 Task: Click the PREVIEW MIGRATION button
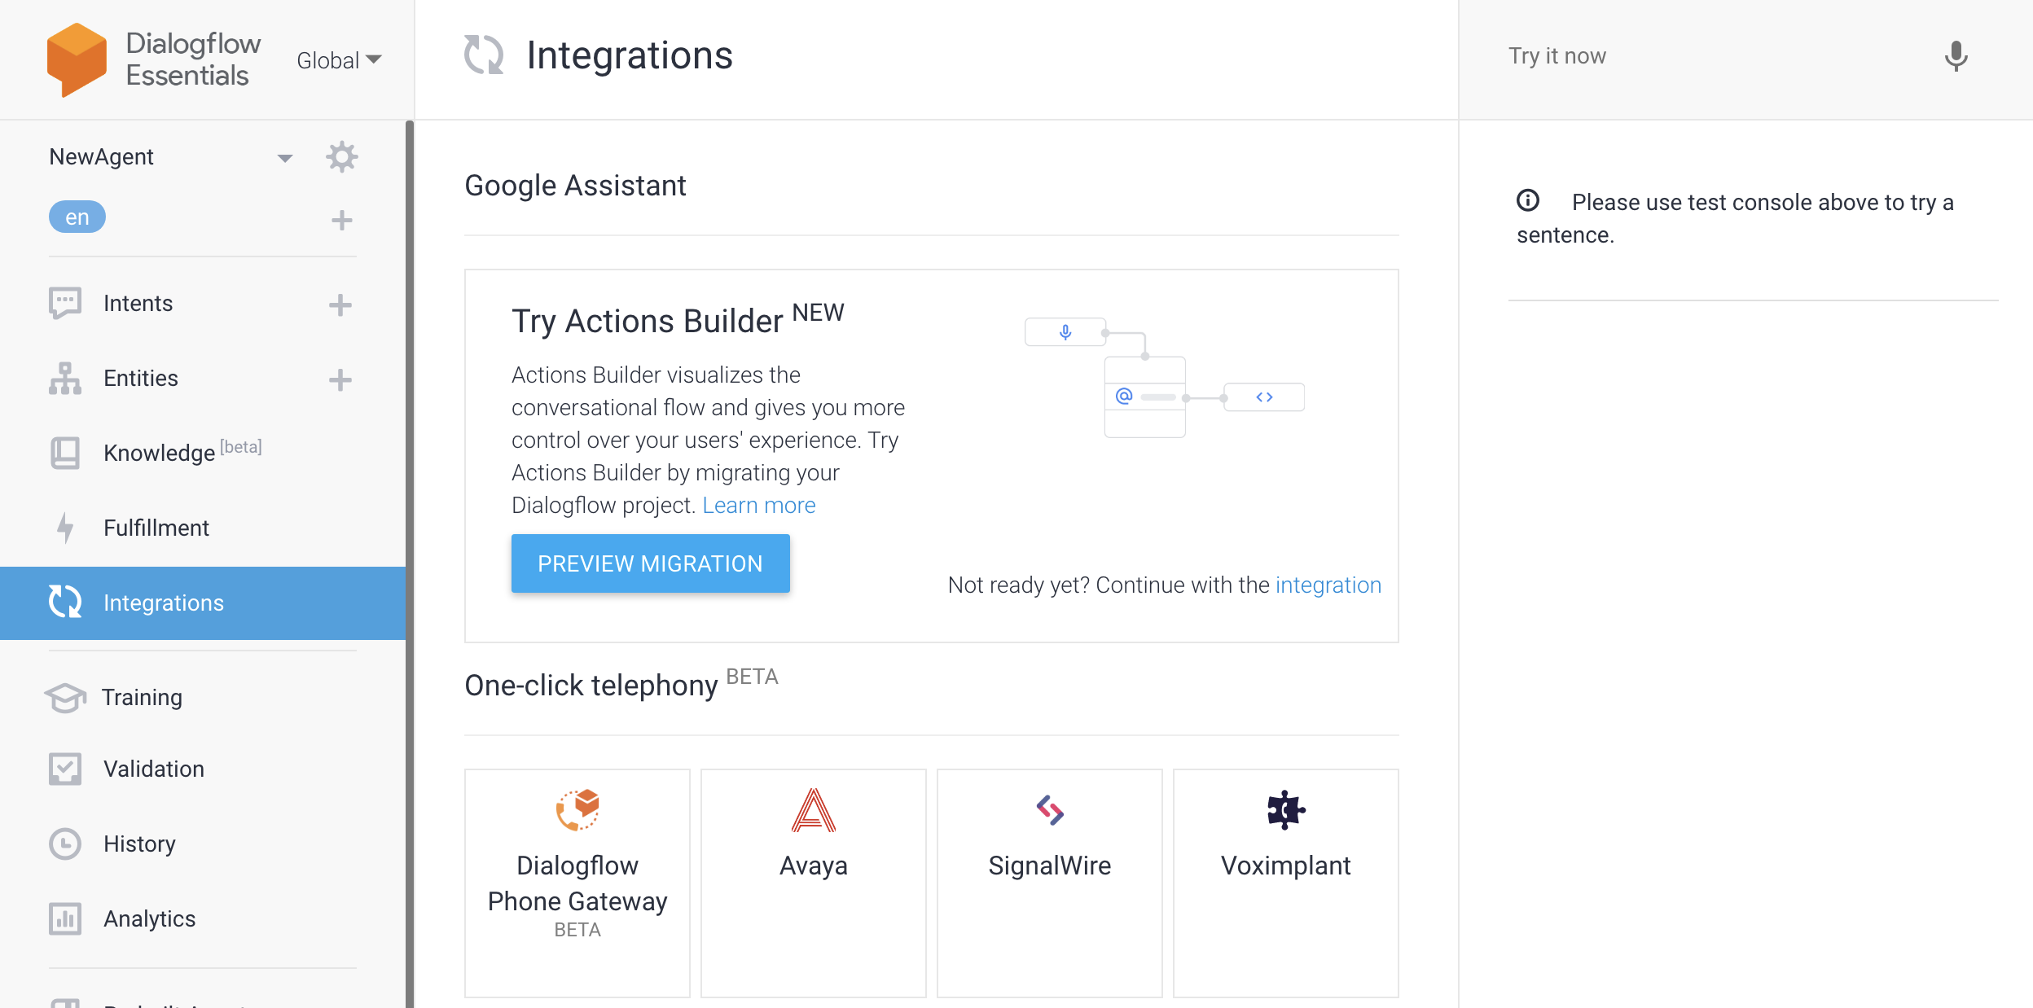click(650, 563)
